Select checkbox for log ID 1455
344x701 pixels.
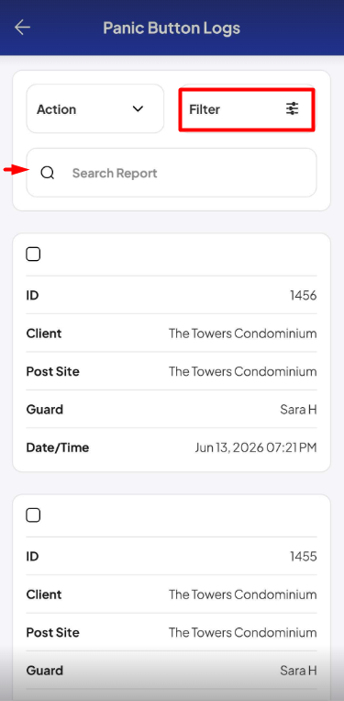coord(33,515)
